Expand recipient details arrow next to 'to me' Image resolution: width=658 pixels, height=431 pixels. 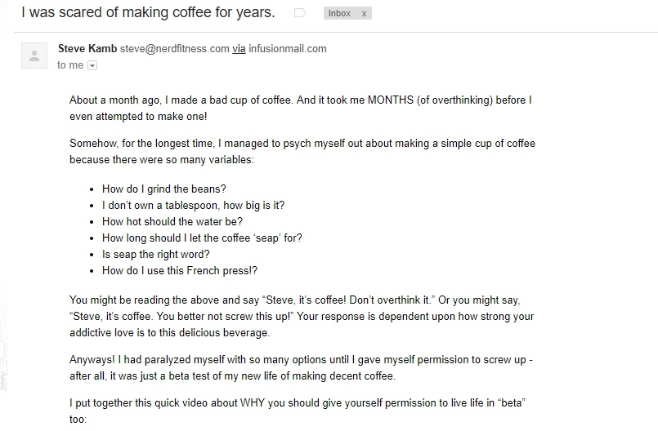pyautogui.click(x=92, y=65)
